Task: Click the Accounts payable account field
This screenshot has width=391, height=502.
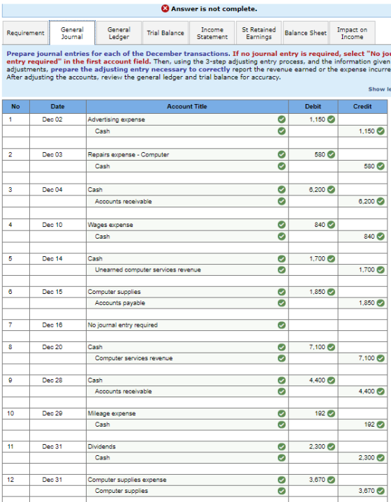Action: 187,303
